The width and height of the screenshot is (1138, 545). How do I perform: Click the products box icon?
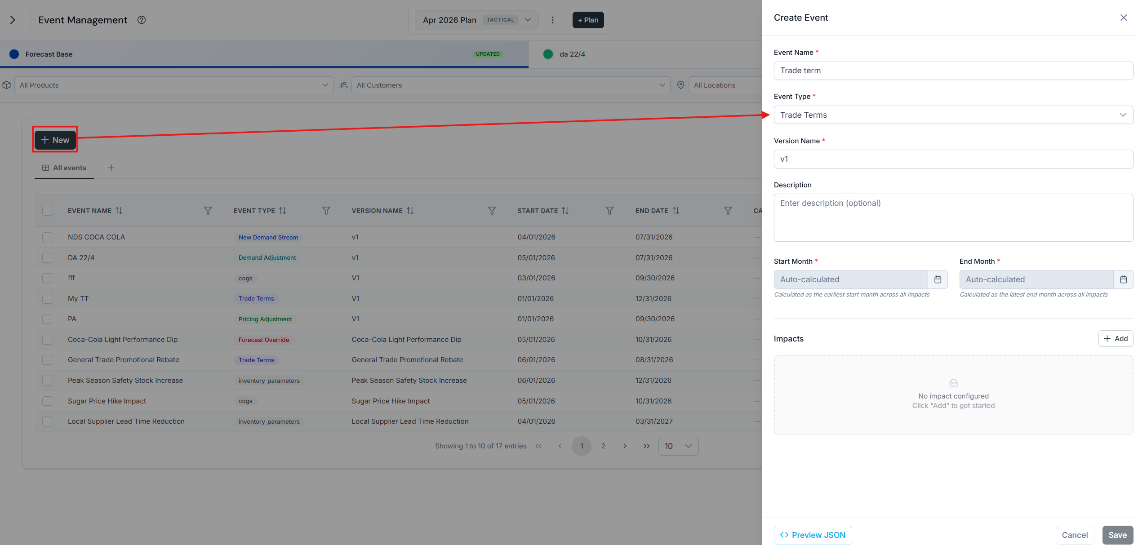pyautogui.click(x=7, y=85)
